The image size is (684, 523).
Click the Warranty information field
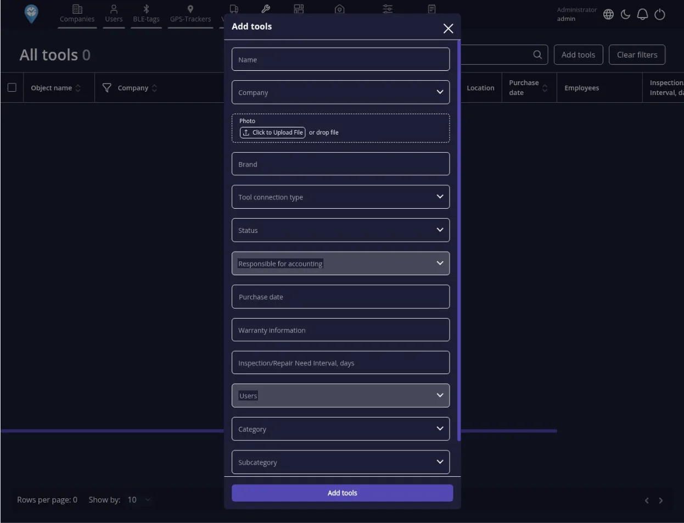[340, 330]
